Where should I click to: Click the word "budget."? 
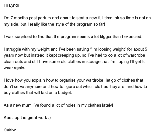[65, 93]
